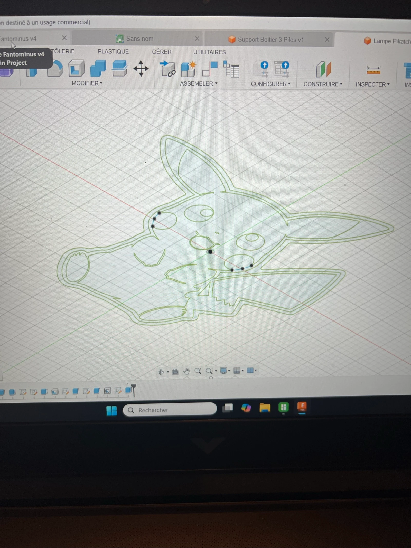Viewport: 411px width, 548px height.
Task: Click the Viewports layout icon
Action: (250, 370)
